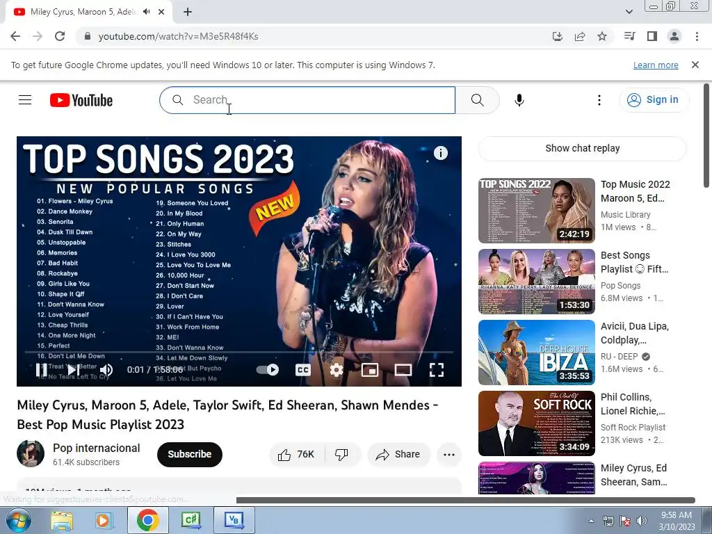Open Miley Cyrus, Ed Sheeran, Sam video title
Screen dimensions: 712x534
tap(633, 474)
